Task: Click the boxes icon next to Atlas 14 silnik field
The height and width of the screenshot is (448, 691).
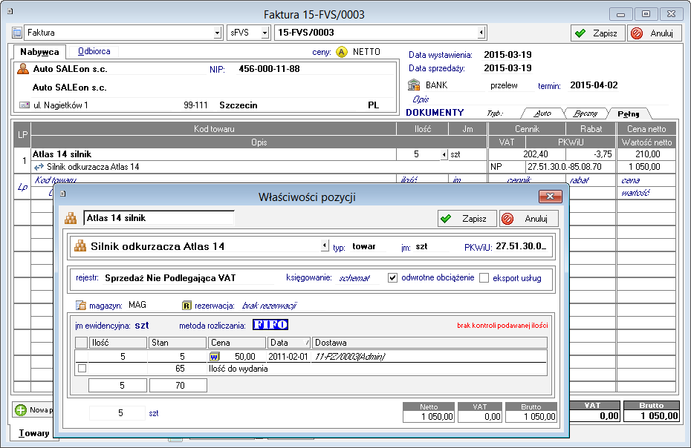Action: (x=71, y=218)
